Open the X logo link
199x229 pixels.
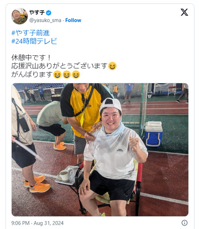tap(184, 12)
